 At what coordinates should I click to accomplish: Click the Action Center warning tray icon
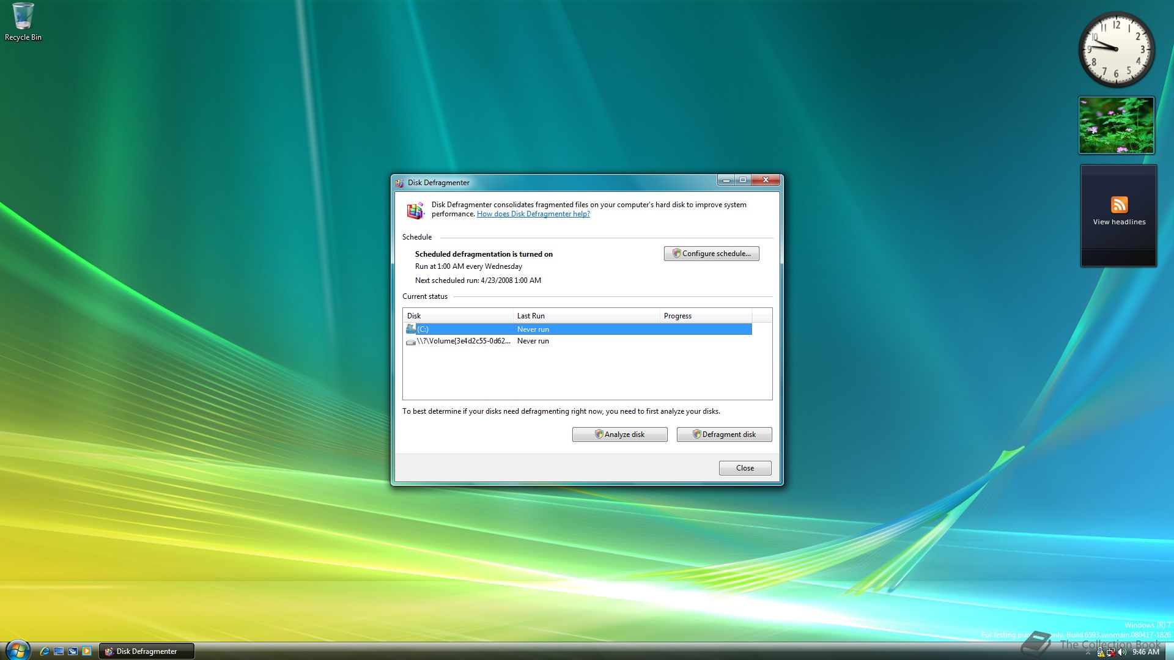1101,652
